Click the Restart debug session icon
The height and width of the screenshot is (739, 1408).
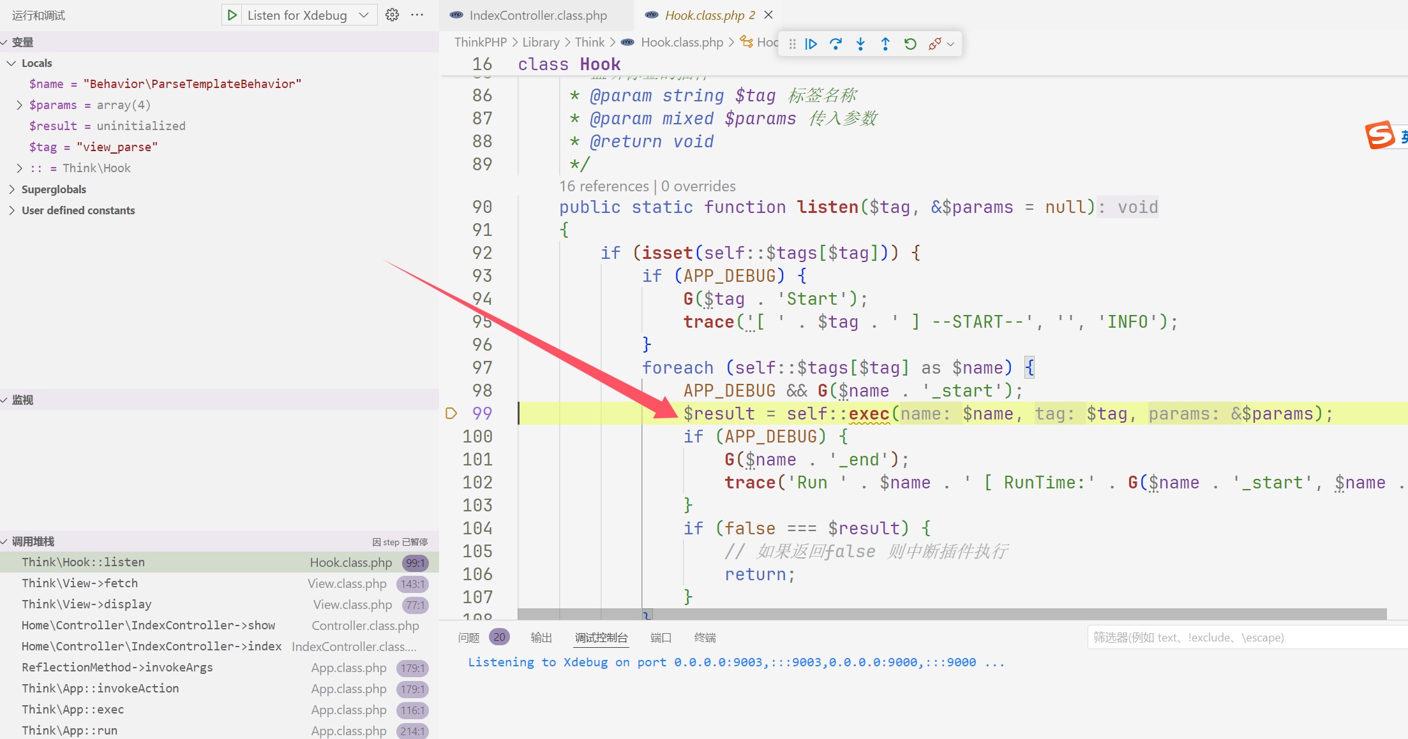pos(910,44)
